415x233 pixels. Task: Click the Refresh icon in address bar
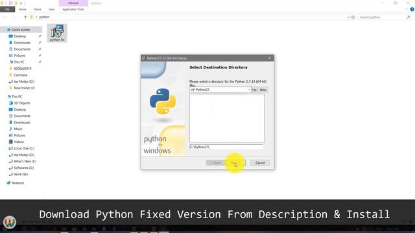coord(353,17)
